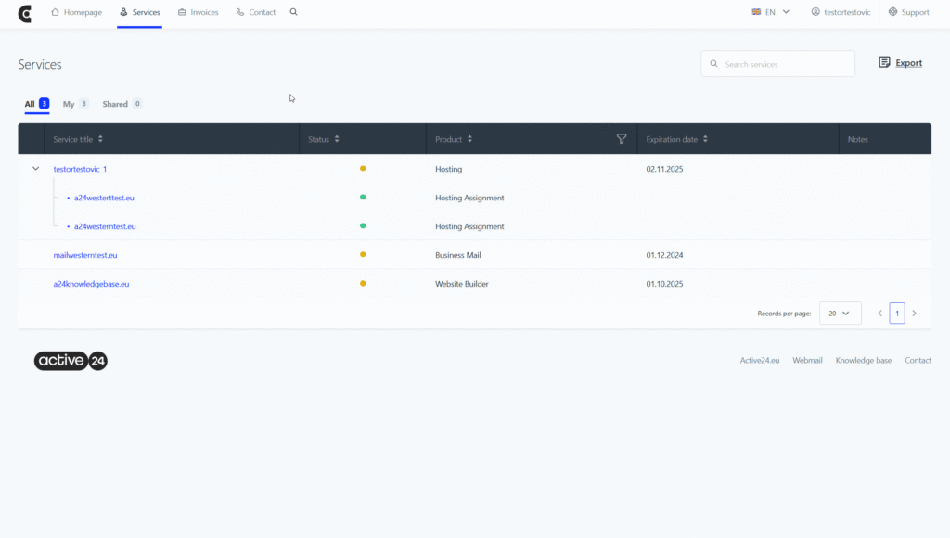950x538 pixels.
Task: Open the search magnifier in navigation bar
Action: [x=294, y=12]
